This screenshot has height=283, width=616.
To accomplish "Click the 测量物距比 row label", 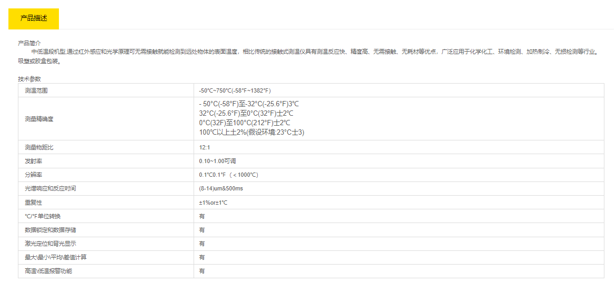I will 39,147.
